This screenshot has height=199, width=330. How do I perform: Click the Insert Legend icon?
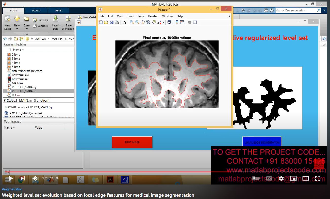182,22
